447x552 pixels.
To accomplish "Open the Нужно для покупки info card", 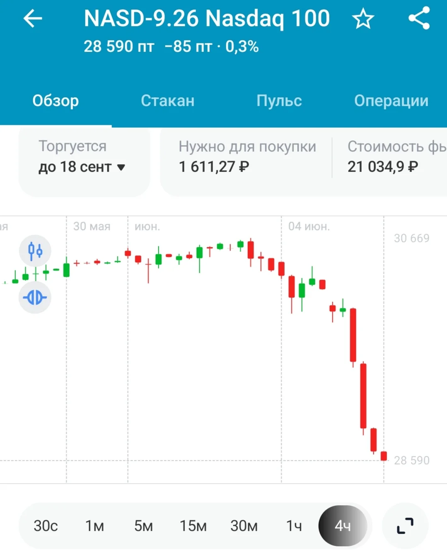I will (x=247, y=157).
